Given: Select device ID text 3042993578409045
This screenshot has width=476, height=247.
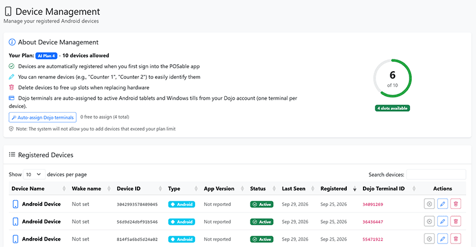Looking at the screenshot, I should [x=137, y=205].
